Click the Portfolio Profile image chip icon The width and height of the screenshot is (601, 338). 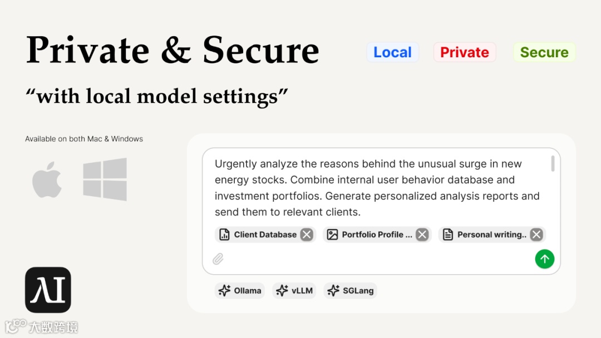point(332,235)
